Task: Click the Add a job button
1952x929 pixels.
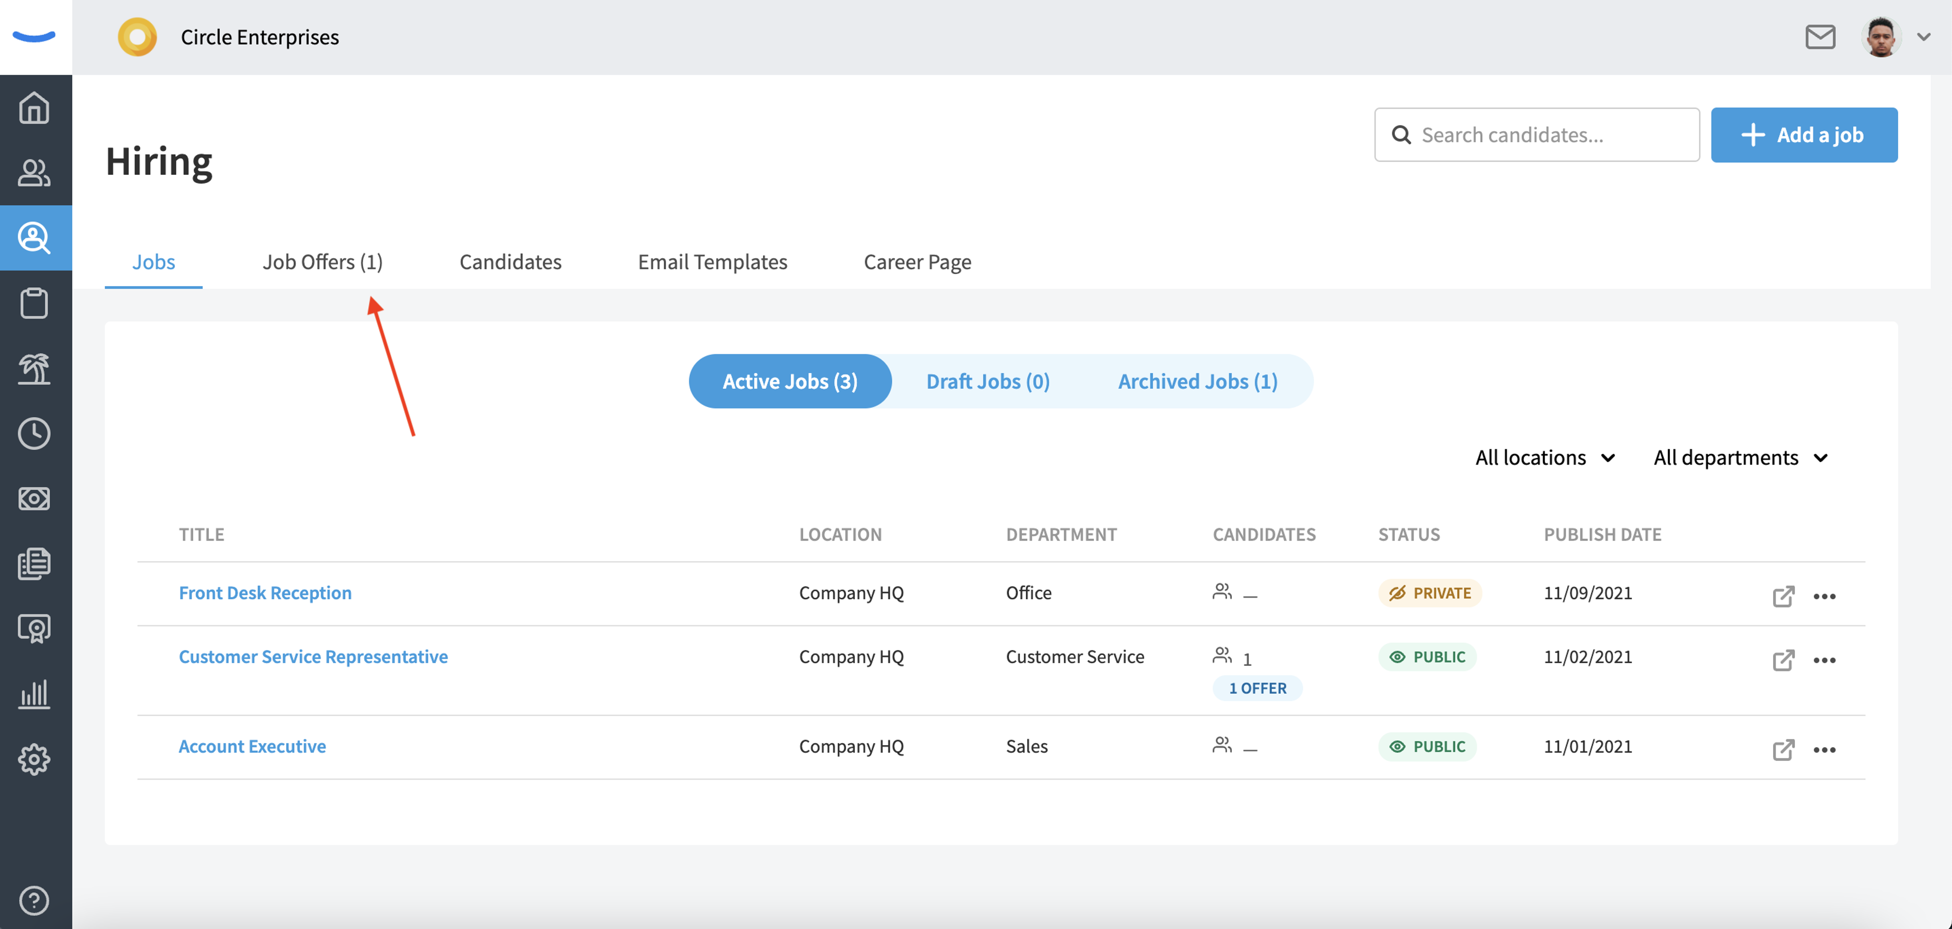Action: [x=1804, y=135]
